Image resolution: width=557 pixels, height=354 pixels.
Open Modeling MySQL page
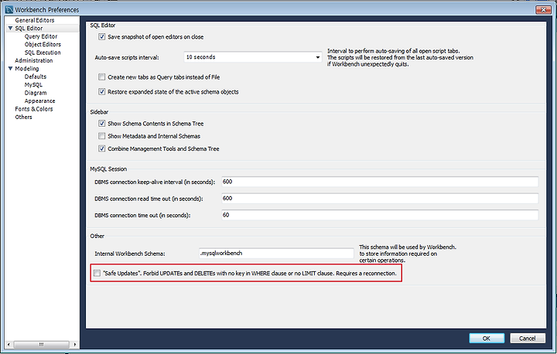(33, 85)
